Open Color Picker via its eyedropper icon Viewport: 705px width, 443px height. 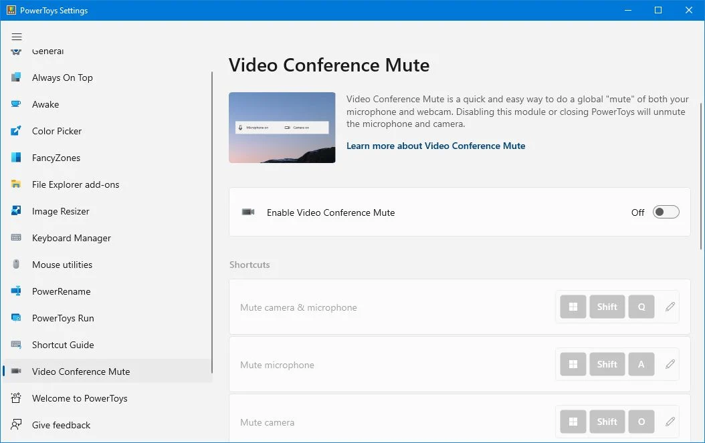tap(16, 131)
